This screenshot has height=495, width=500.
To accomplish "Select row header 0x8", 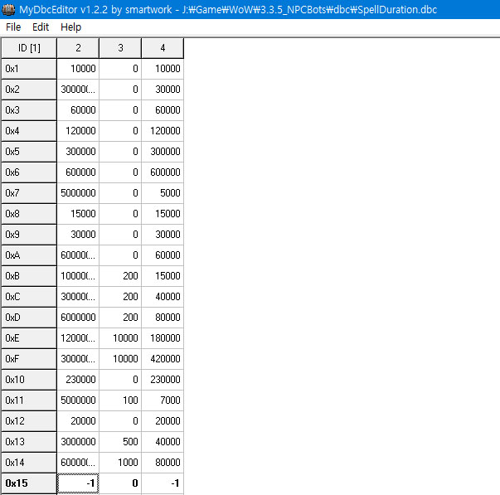I will (29, 214).
